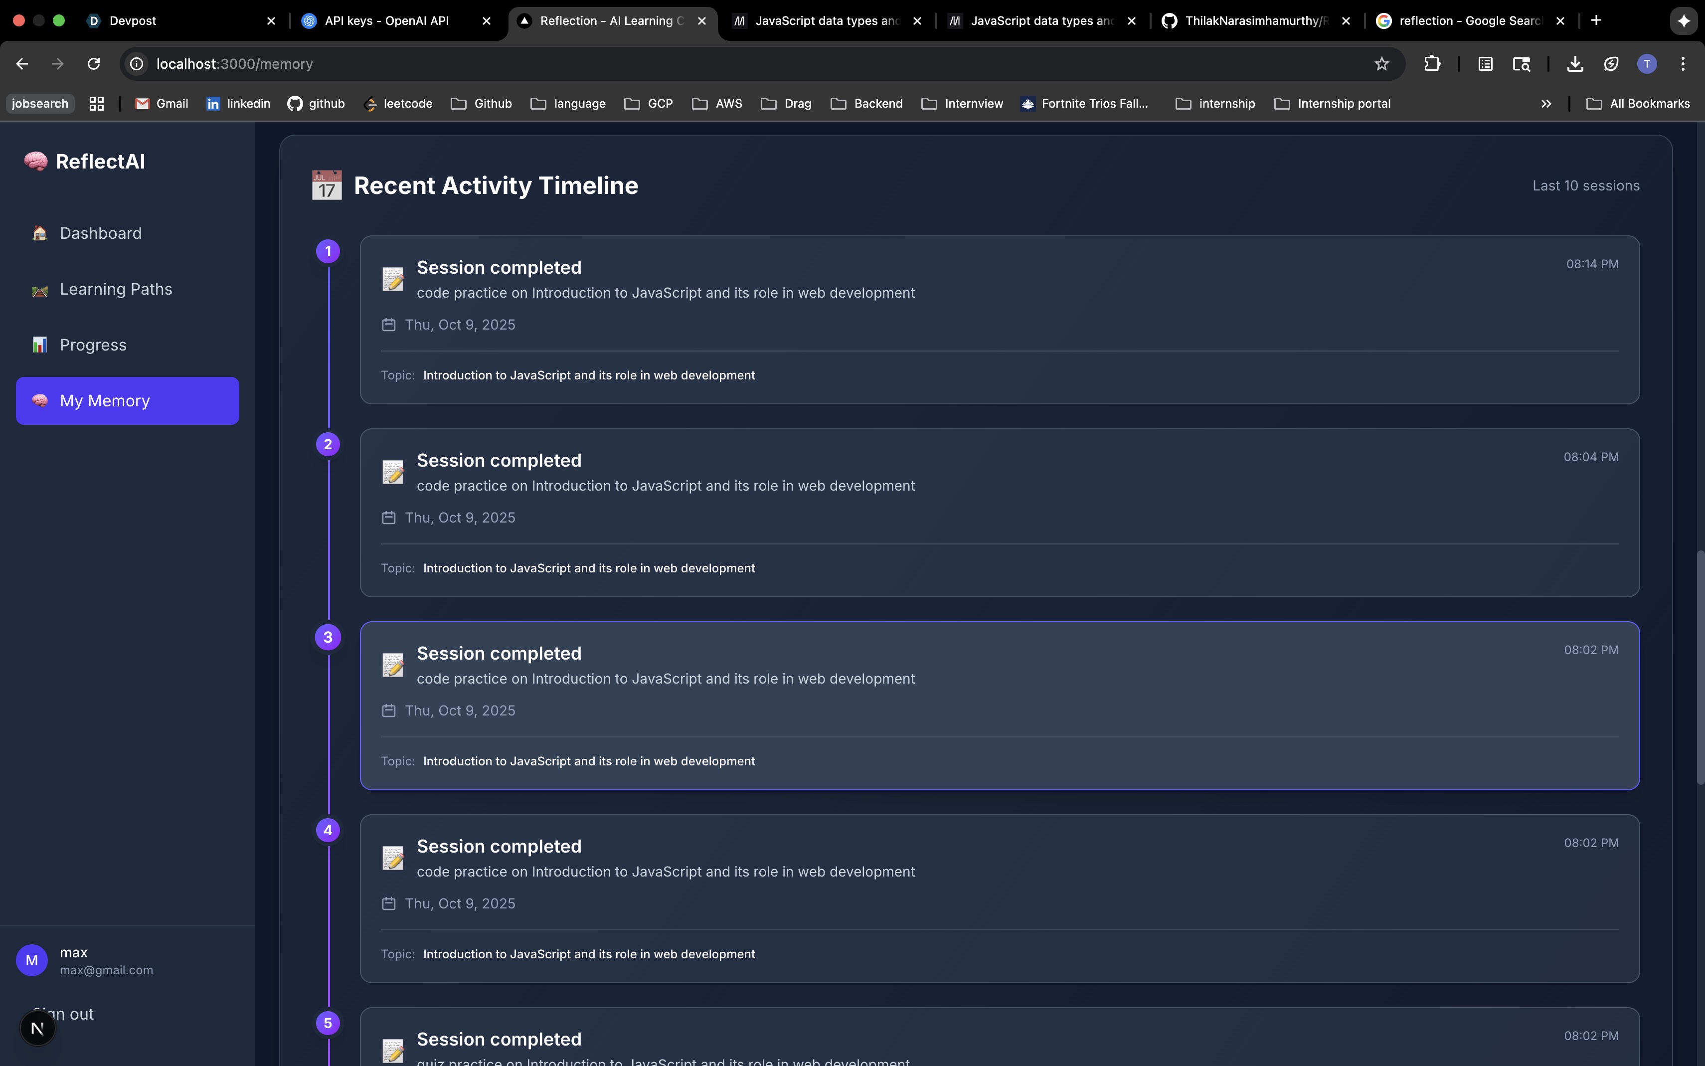This screenshot has width=1705, height=1066.
Task: Open the 08:14 PM session card
Action: pyautogui.click(x=999, y=320)
